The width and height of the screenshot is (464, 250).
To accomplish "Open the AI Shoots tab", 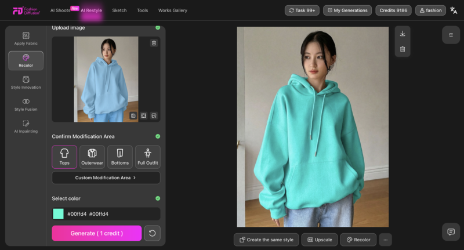I will pos(60,10).
